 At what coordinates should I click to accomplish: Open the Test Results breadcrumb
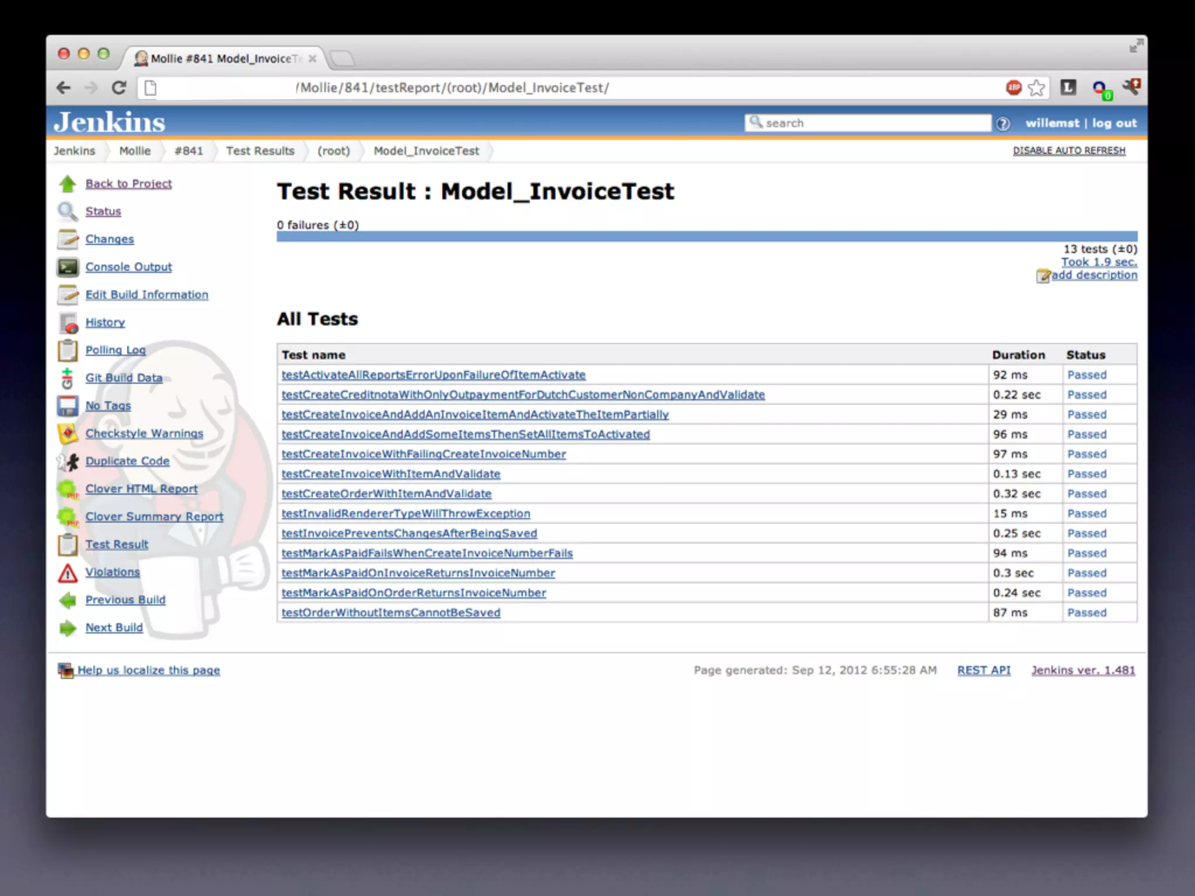(260, 151)
